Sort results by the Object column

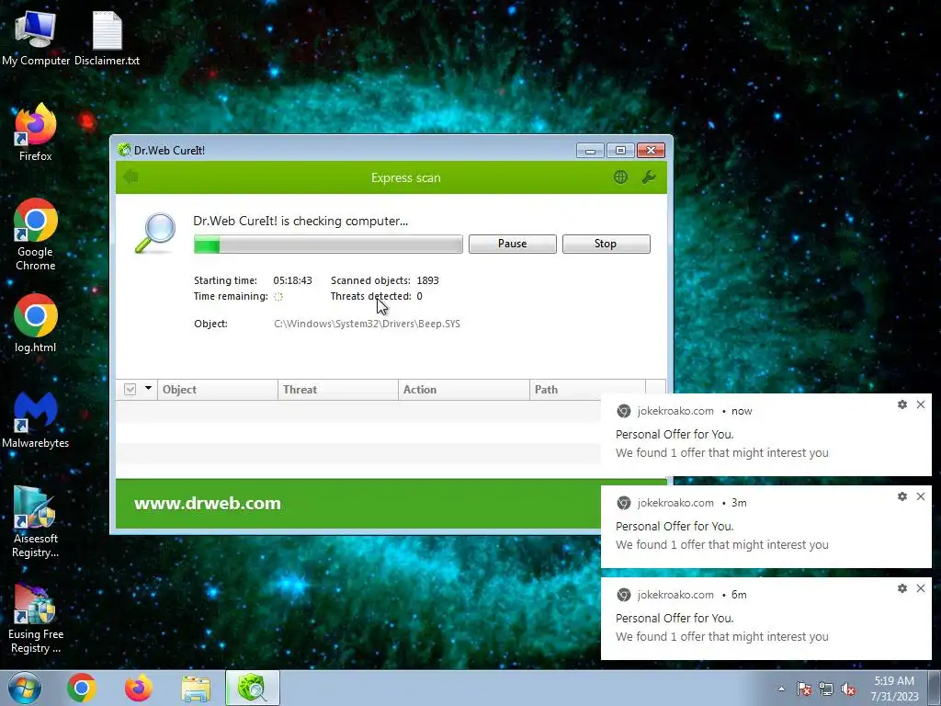click(217, 389)
